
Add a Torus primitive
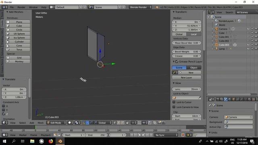(x=18, y=50)
